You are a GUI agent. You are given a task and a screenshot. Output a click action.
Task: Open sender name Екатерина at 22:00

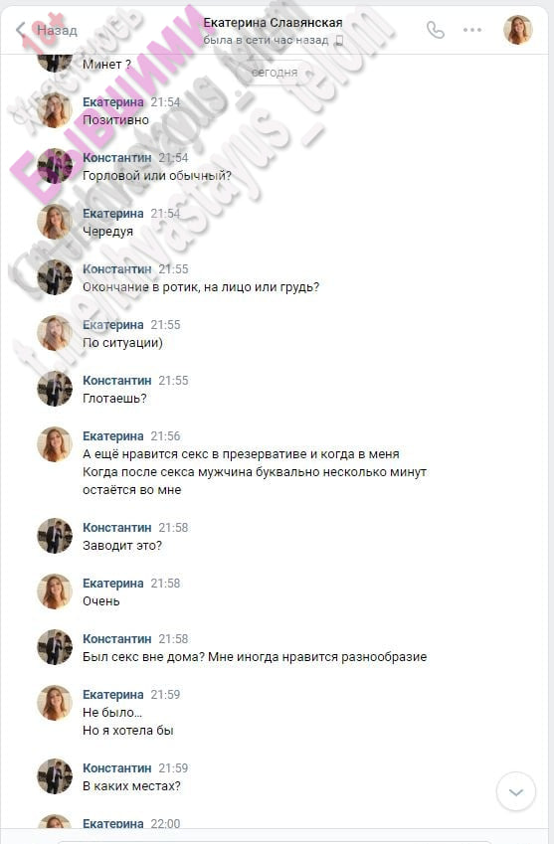113,823
